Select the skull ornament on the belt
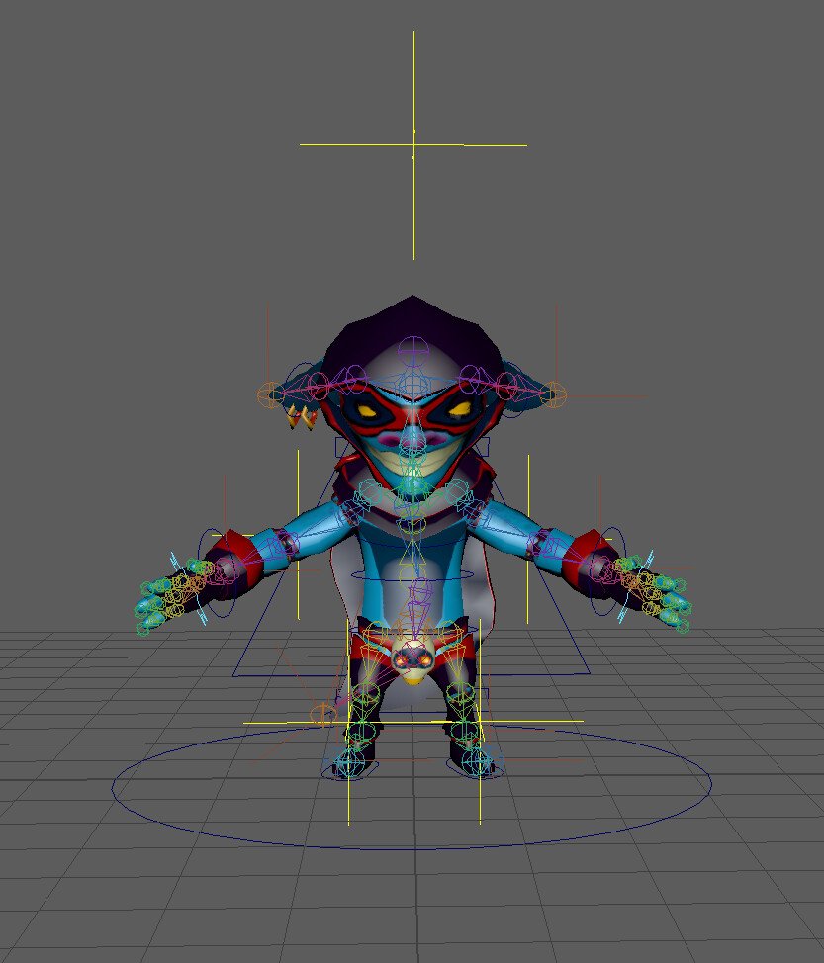Image resolution: width=824 pixels, height=963 pixels. [x=412, y=657]
